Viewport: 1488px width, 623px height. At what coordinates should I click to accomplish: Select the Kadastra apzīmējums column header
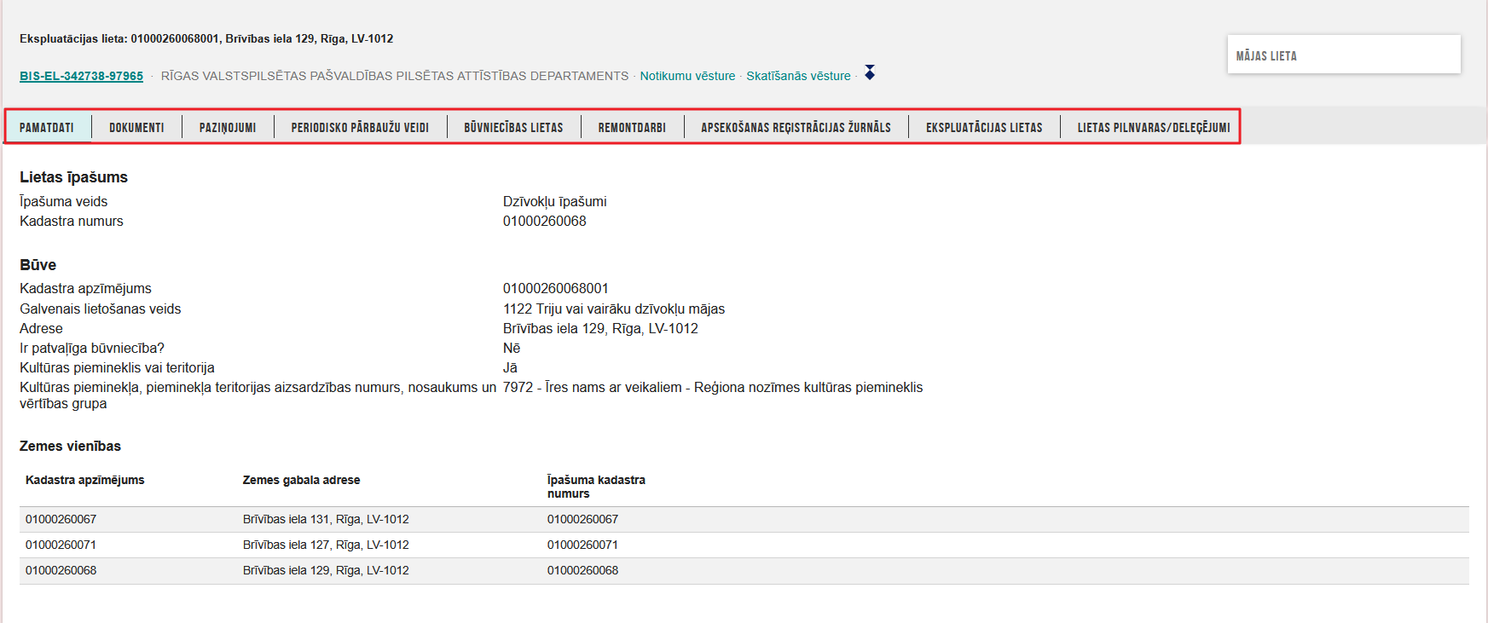tap(85, 480)
